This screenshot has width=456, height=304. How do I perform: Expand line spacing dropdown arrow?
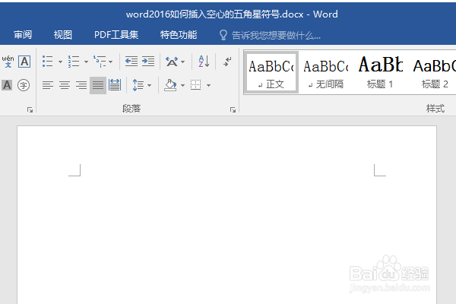149,86
